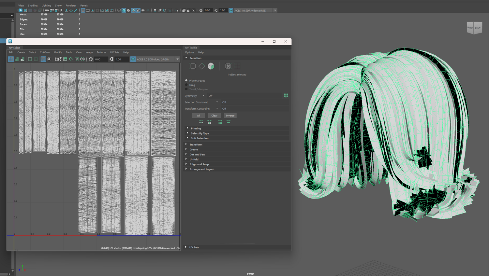
Task: Click the UV Editor exposure value field
Action: (101, 59)
